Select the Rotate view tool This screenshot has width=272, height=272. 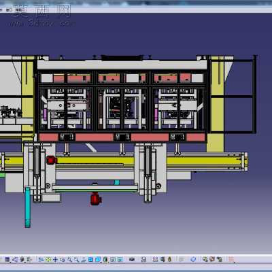(x=62, y=259)
